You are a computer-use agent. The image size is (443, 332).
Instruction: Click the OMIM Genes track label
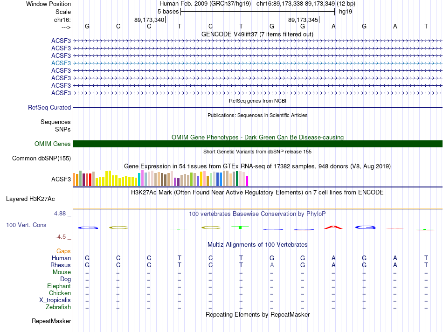(52, 144)
